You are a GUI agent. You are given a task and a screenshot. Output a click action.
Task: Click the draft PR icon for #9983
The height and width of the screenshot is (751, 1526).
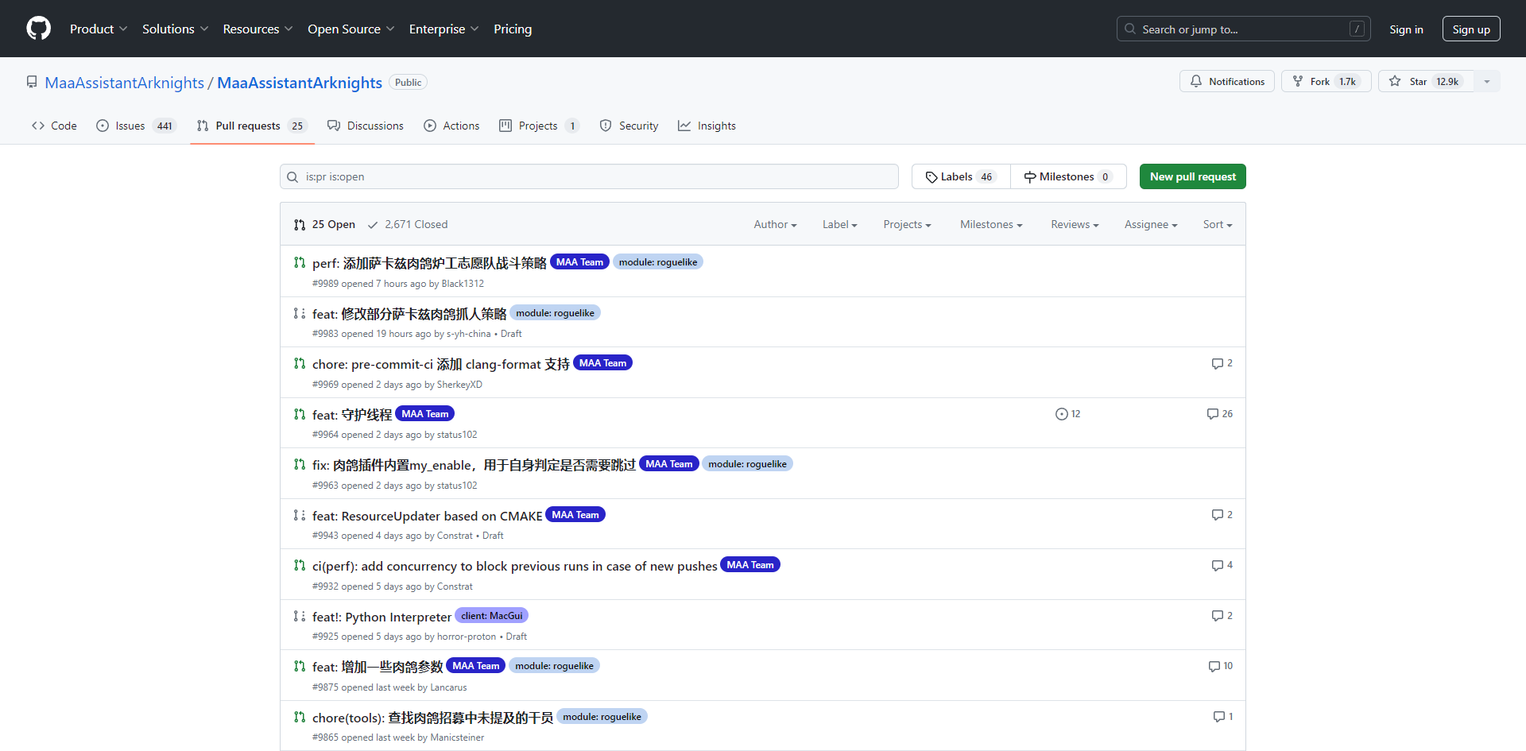300,313
